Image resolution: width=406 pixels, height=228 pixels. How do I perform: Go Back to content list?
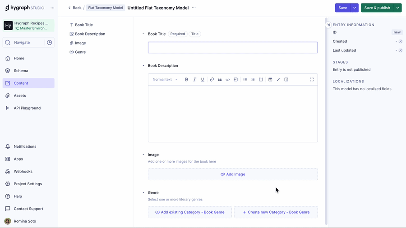coord(75,8)
